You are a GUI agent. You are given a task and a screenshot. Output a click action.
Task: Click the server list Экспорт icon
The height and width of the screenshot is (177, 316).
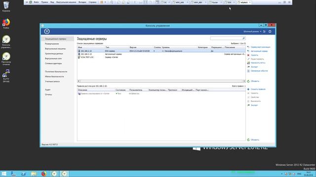click(x=248, y=67)
